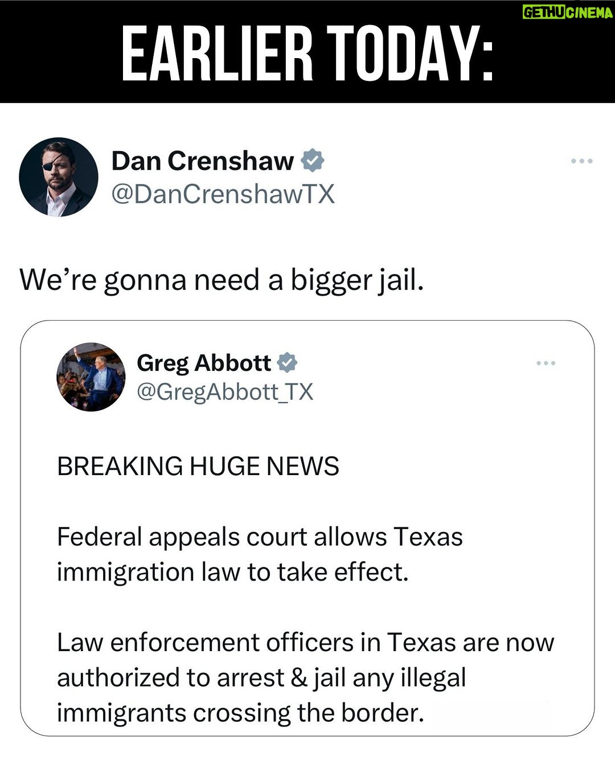Open the more options menu on Crenshaw's tweet
This screenshot has width=615, height=769.
582,161
